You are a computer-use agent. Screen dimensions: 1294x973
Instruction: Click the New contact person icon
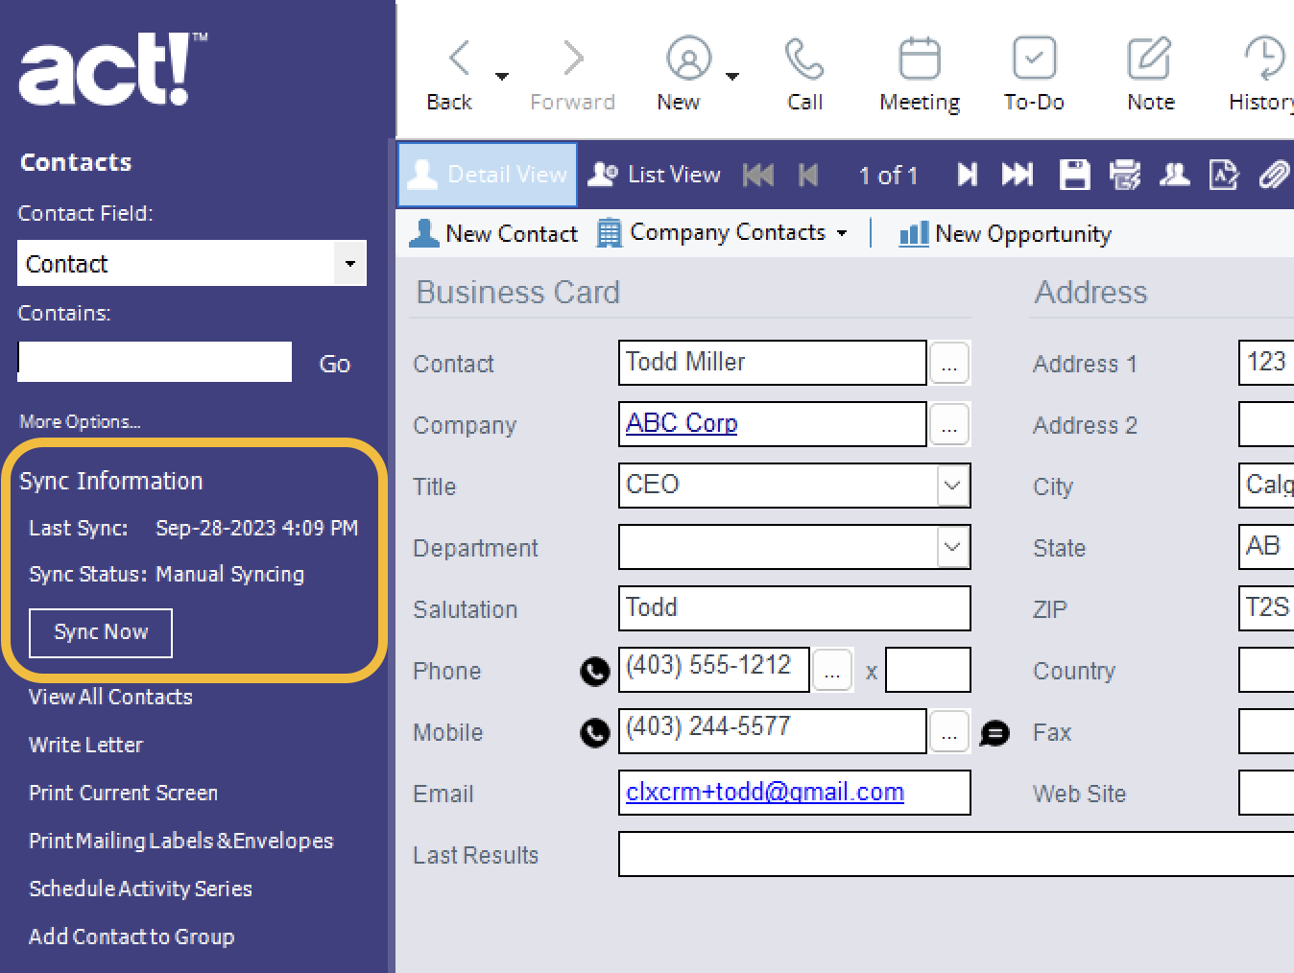pyautogui.click(x=688, y=58)
